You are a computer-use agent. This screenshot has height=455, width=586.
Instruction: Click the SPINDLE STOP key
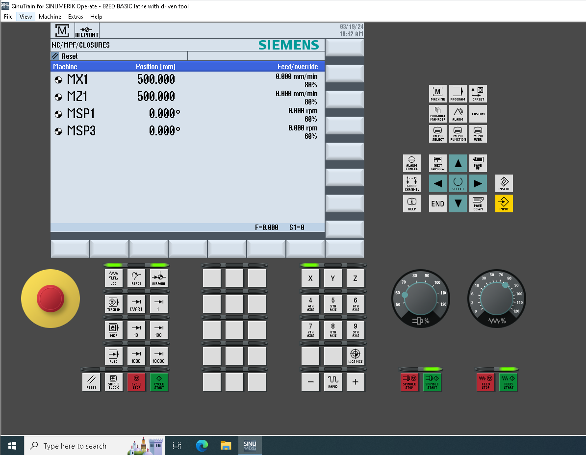pyautogui.click(x=409, y=382)
